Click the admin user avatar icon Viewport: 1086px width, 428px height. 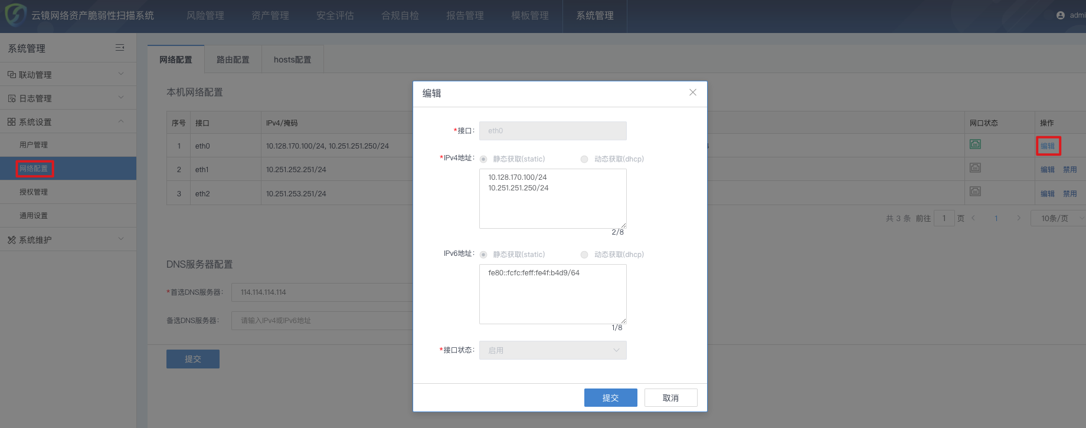[1061, 15]
